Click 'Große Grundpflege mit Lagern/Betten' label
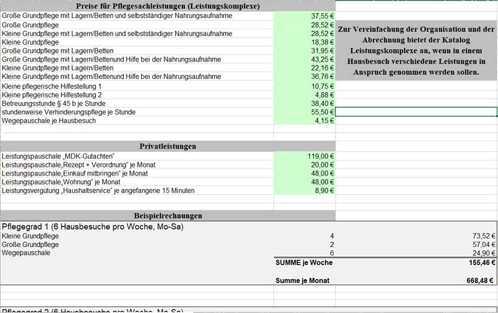The image size is (498, 313). [x=57, y=51]
